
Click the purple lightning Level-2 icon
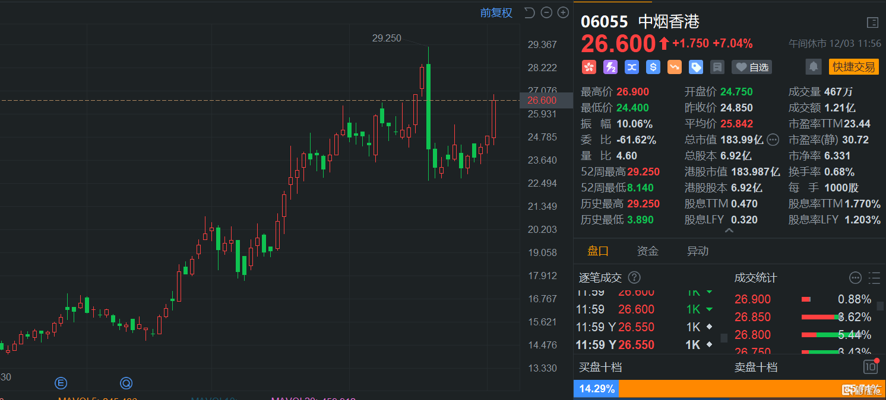coord(610,67)
